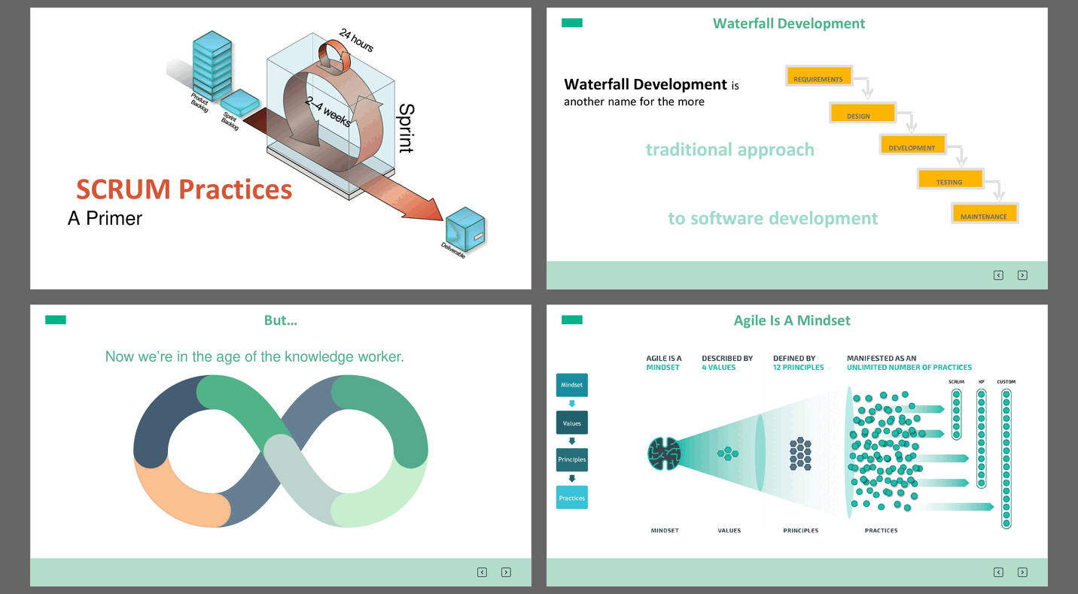Image resolution: width=1078 pixels, height=594 pixels.
Task: Select the SCRUM Practices title text
Action: (x=184, y=189)
